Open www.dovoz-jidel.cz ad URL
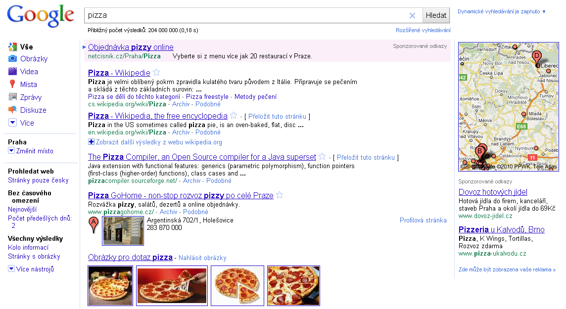This screenshot has height=309, width=566. tap(485, 216)
